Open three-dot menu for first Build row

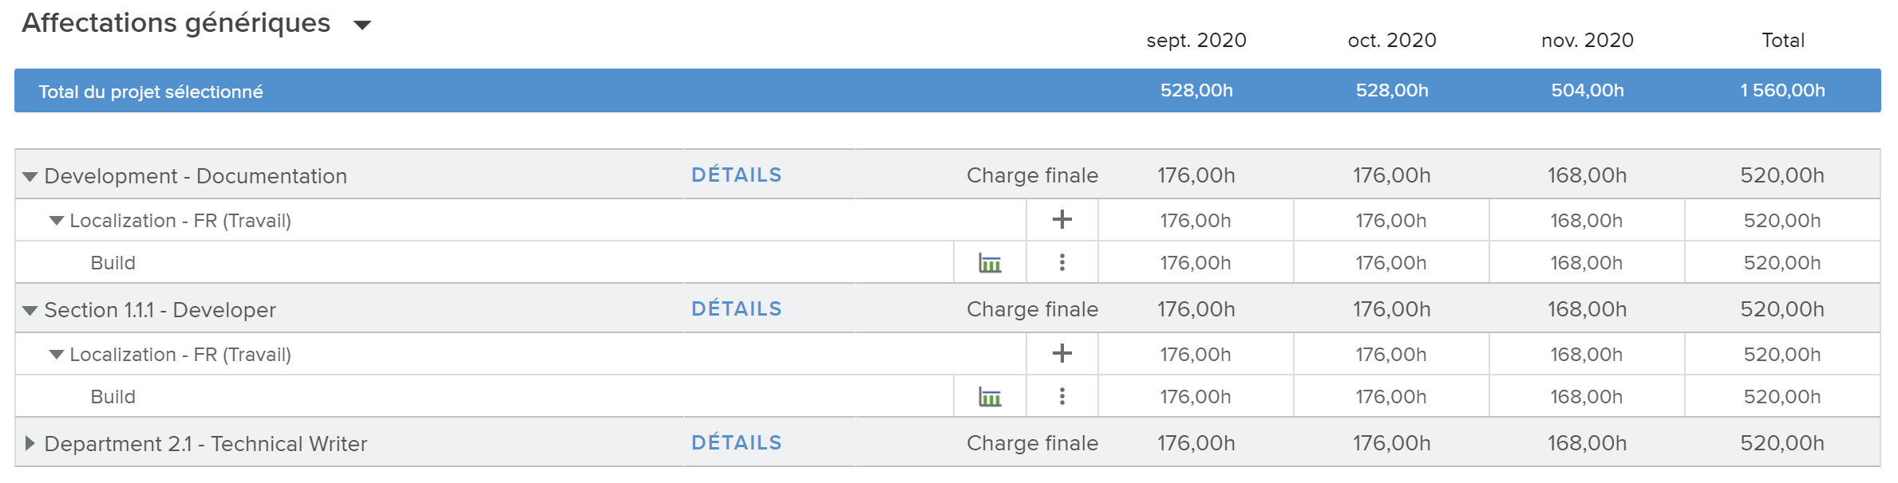[1062, 263]
